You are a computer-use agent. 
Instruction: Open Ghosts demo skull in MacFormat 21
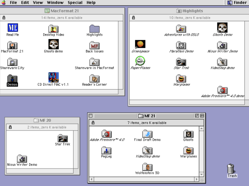tap(54, 44)
